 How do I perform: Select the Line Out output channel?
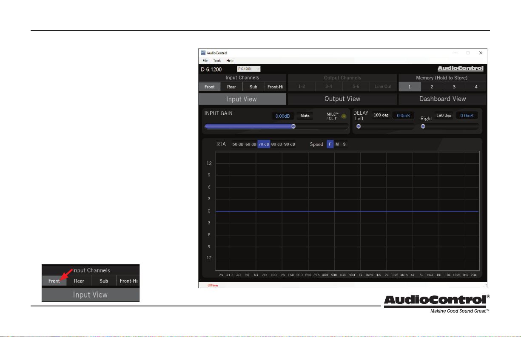pyautogui.click(x=383, y=87)
